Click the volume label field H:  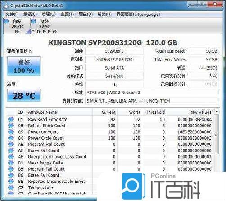[114, 84]
